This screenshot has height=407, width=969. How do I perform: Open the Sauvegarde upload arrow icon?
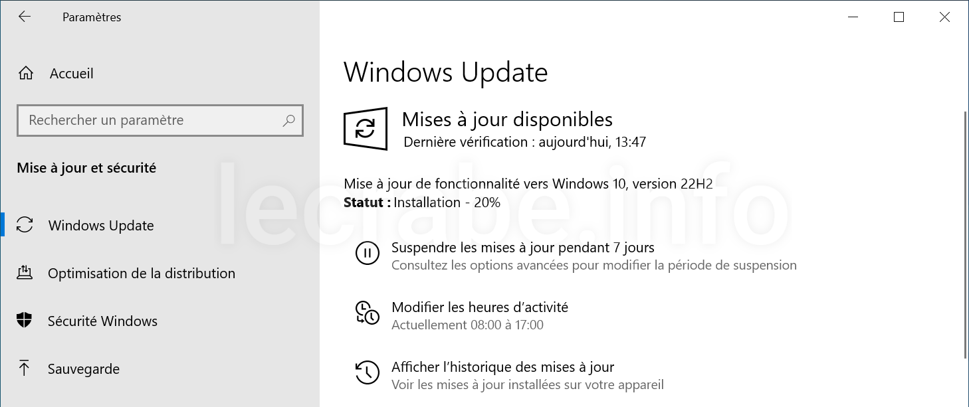[x=25, y=368]
